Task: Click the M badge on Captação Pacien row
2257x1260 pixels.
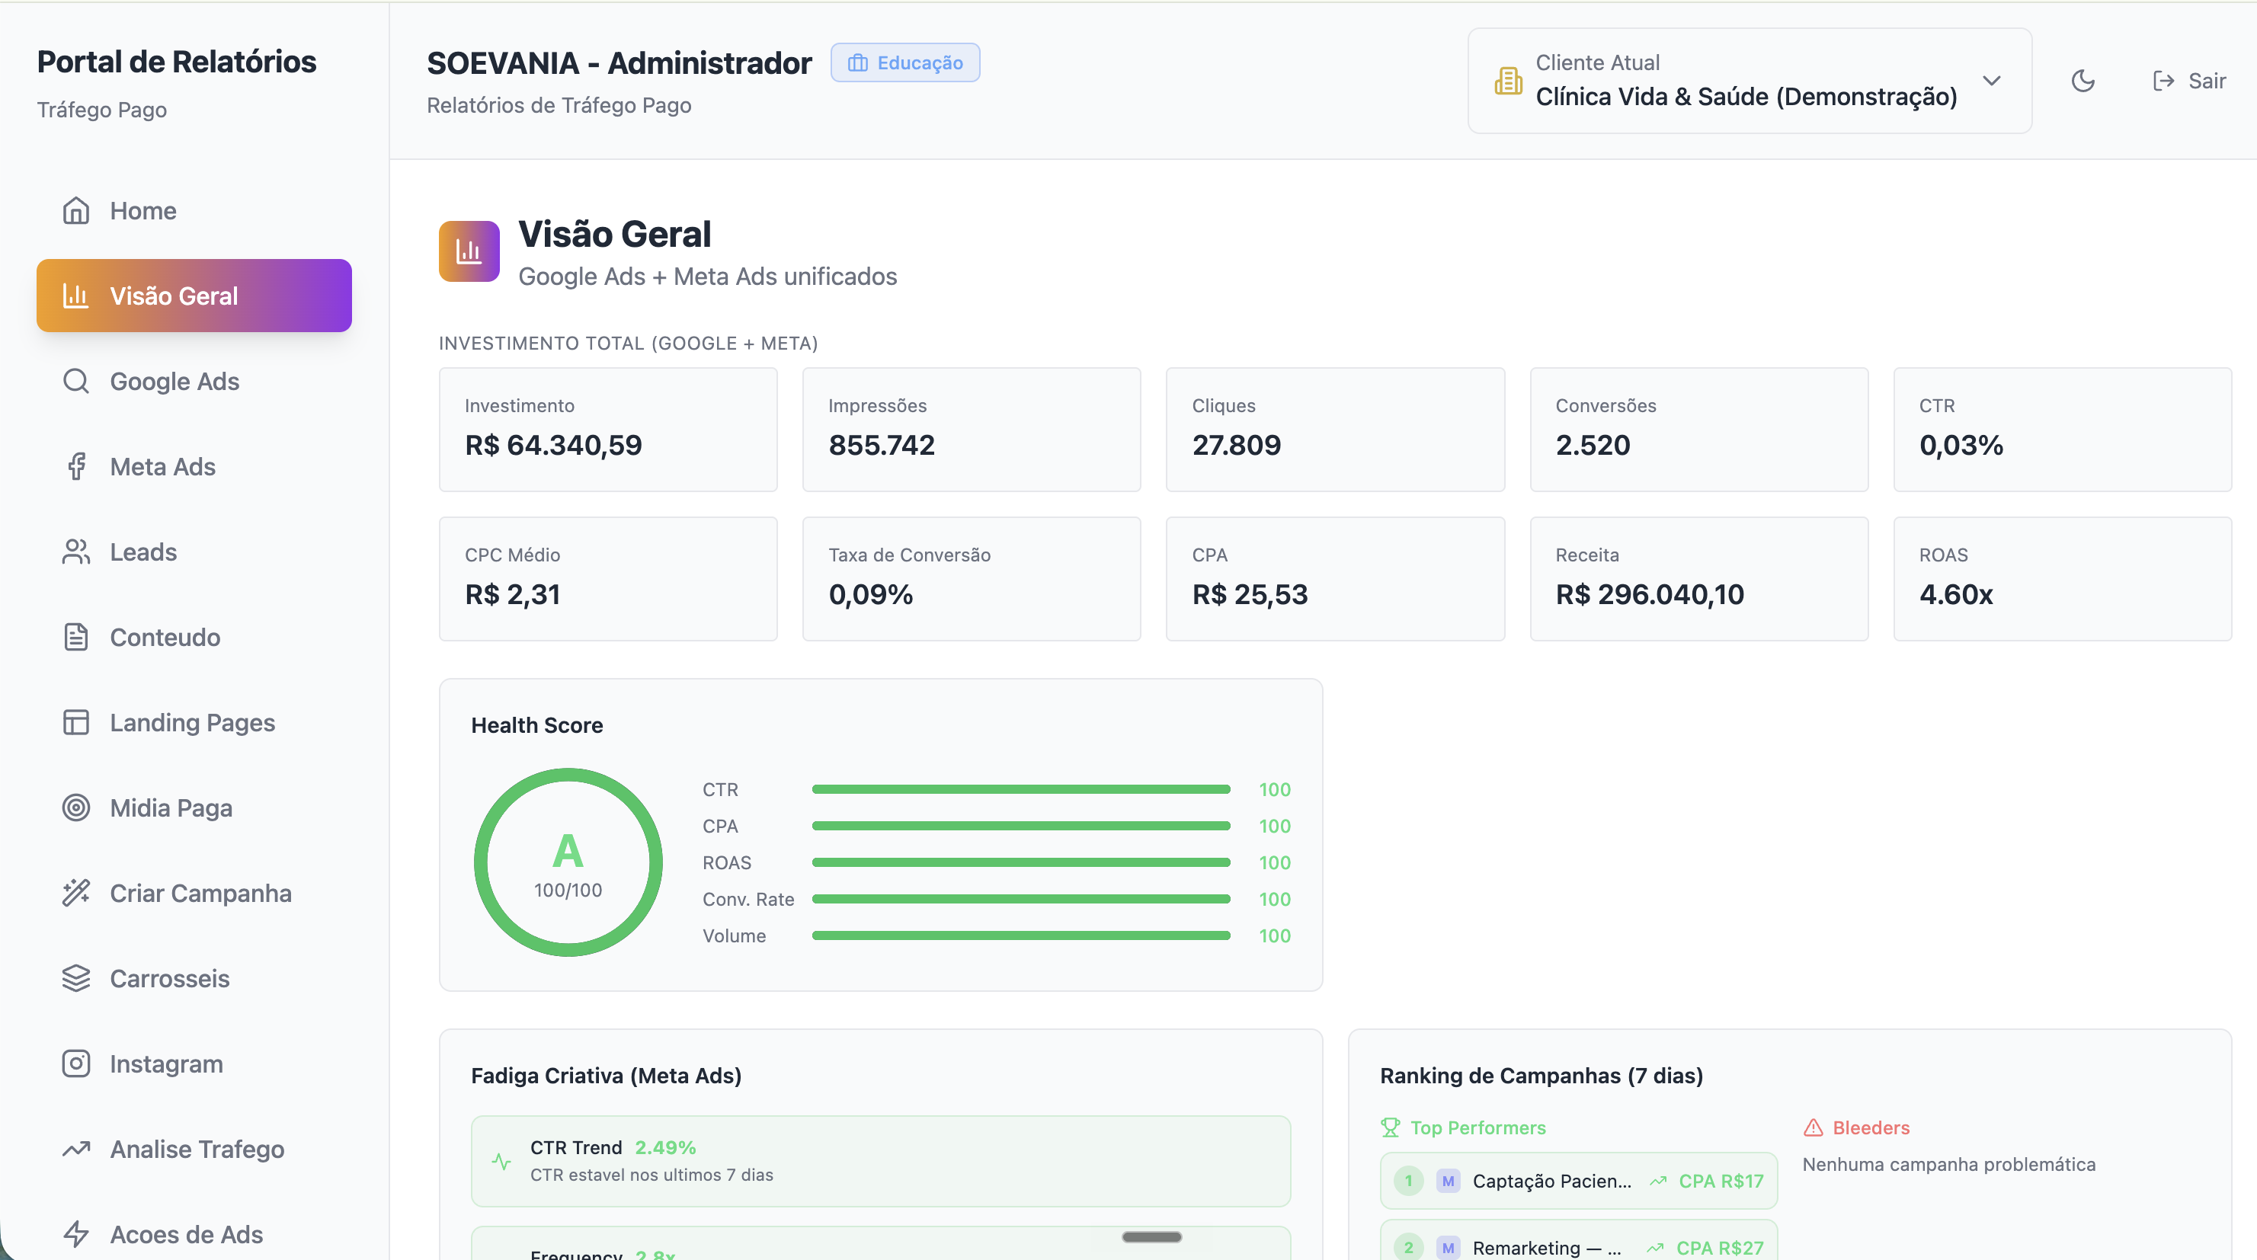Action: [x=1448, y=1180]
